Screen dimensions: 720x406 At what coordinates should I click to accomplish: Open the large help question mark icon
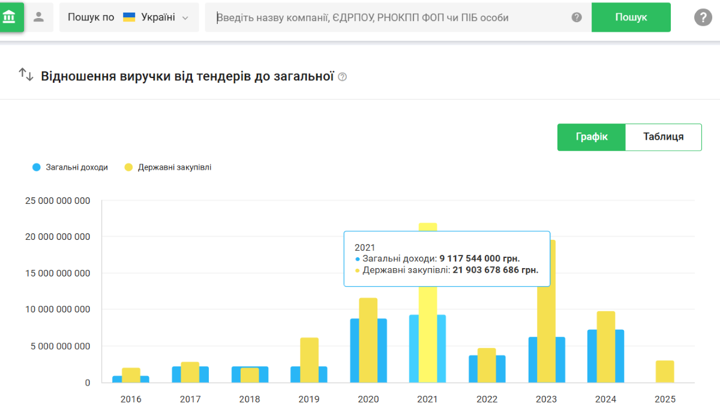click(x=703, y=17)
